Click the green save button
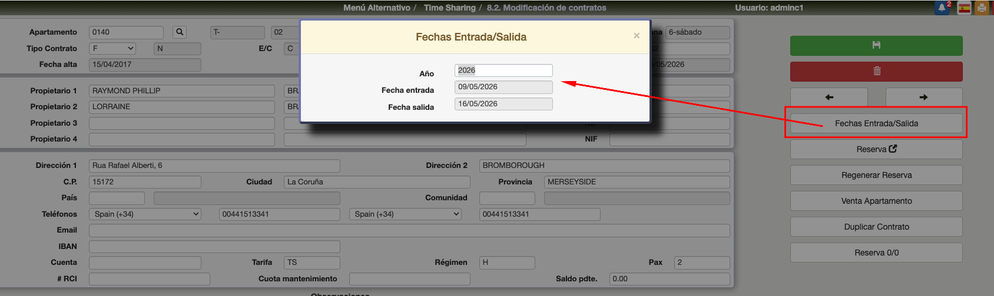Screen dimensions: 994x296 876,46
